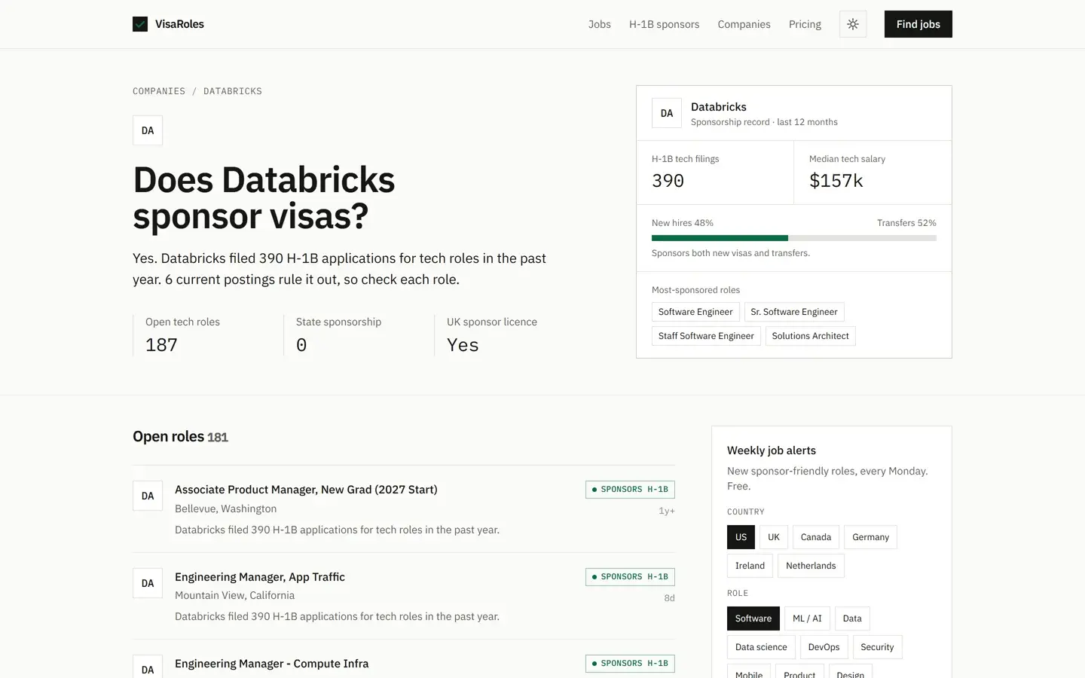This screenshot has width=1085, height=678.
Task: Click the 'New hires 48%' label
Action: 683,223
